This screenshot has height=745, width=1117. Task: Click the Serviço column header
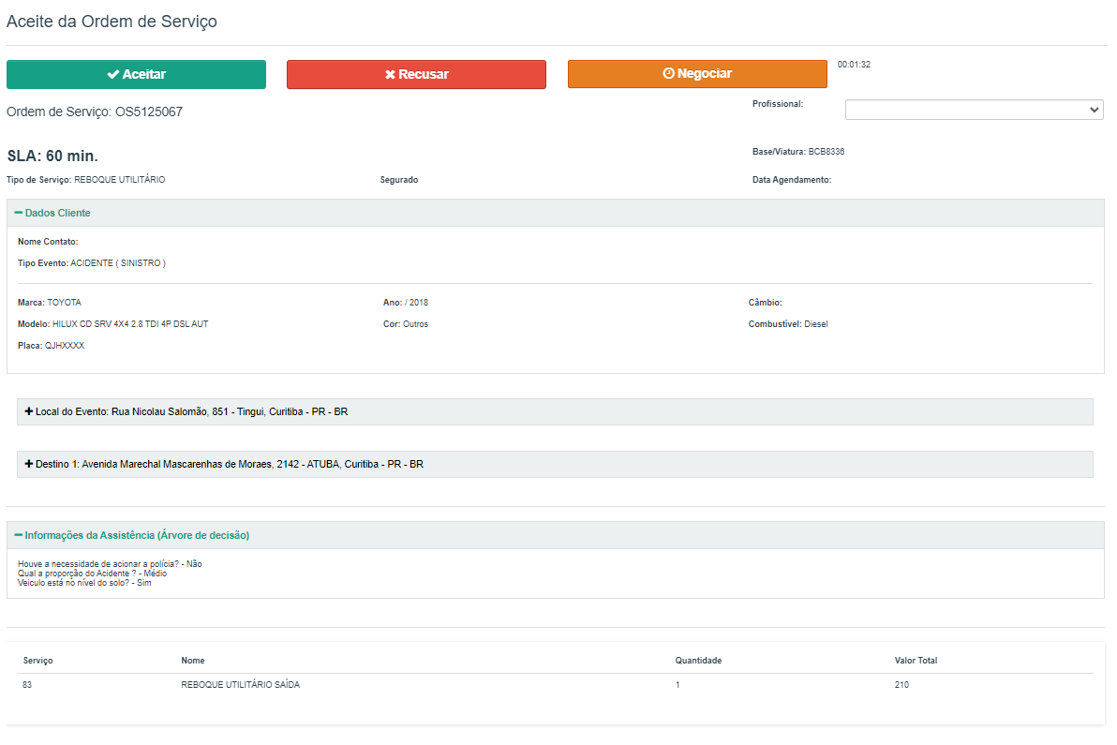[x=37, y=662]
